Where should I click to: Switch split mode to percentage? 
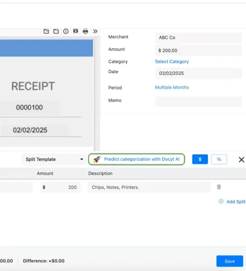219,159
